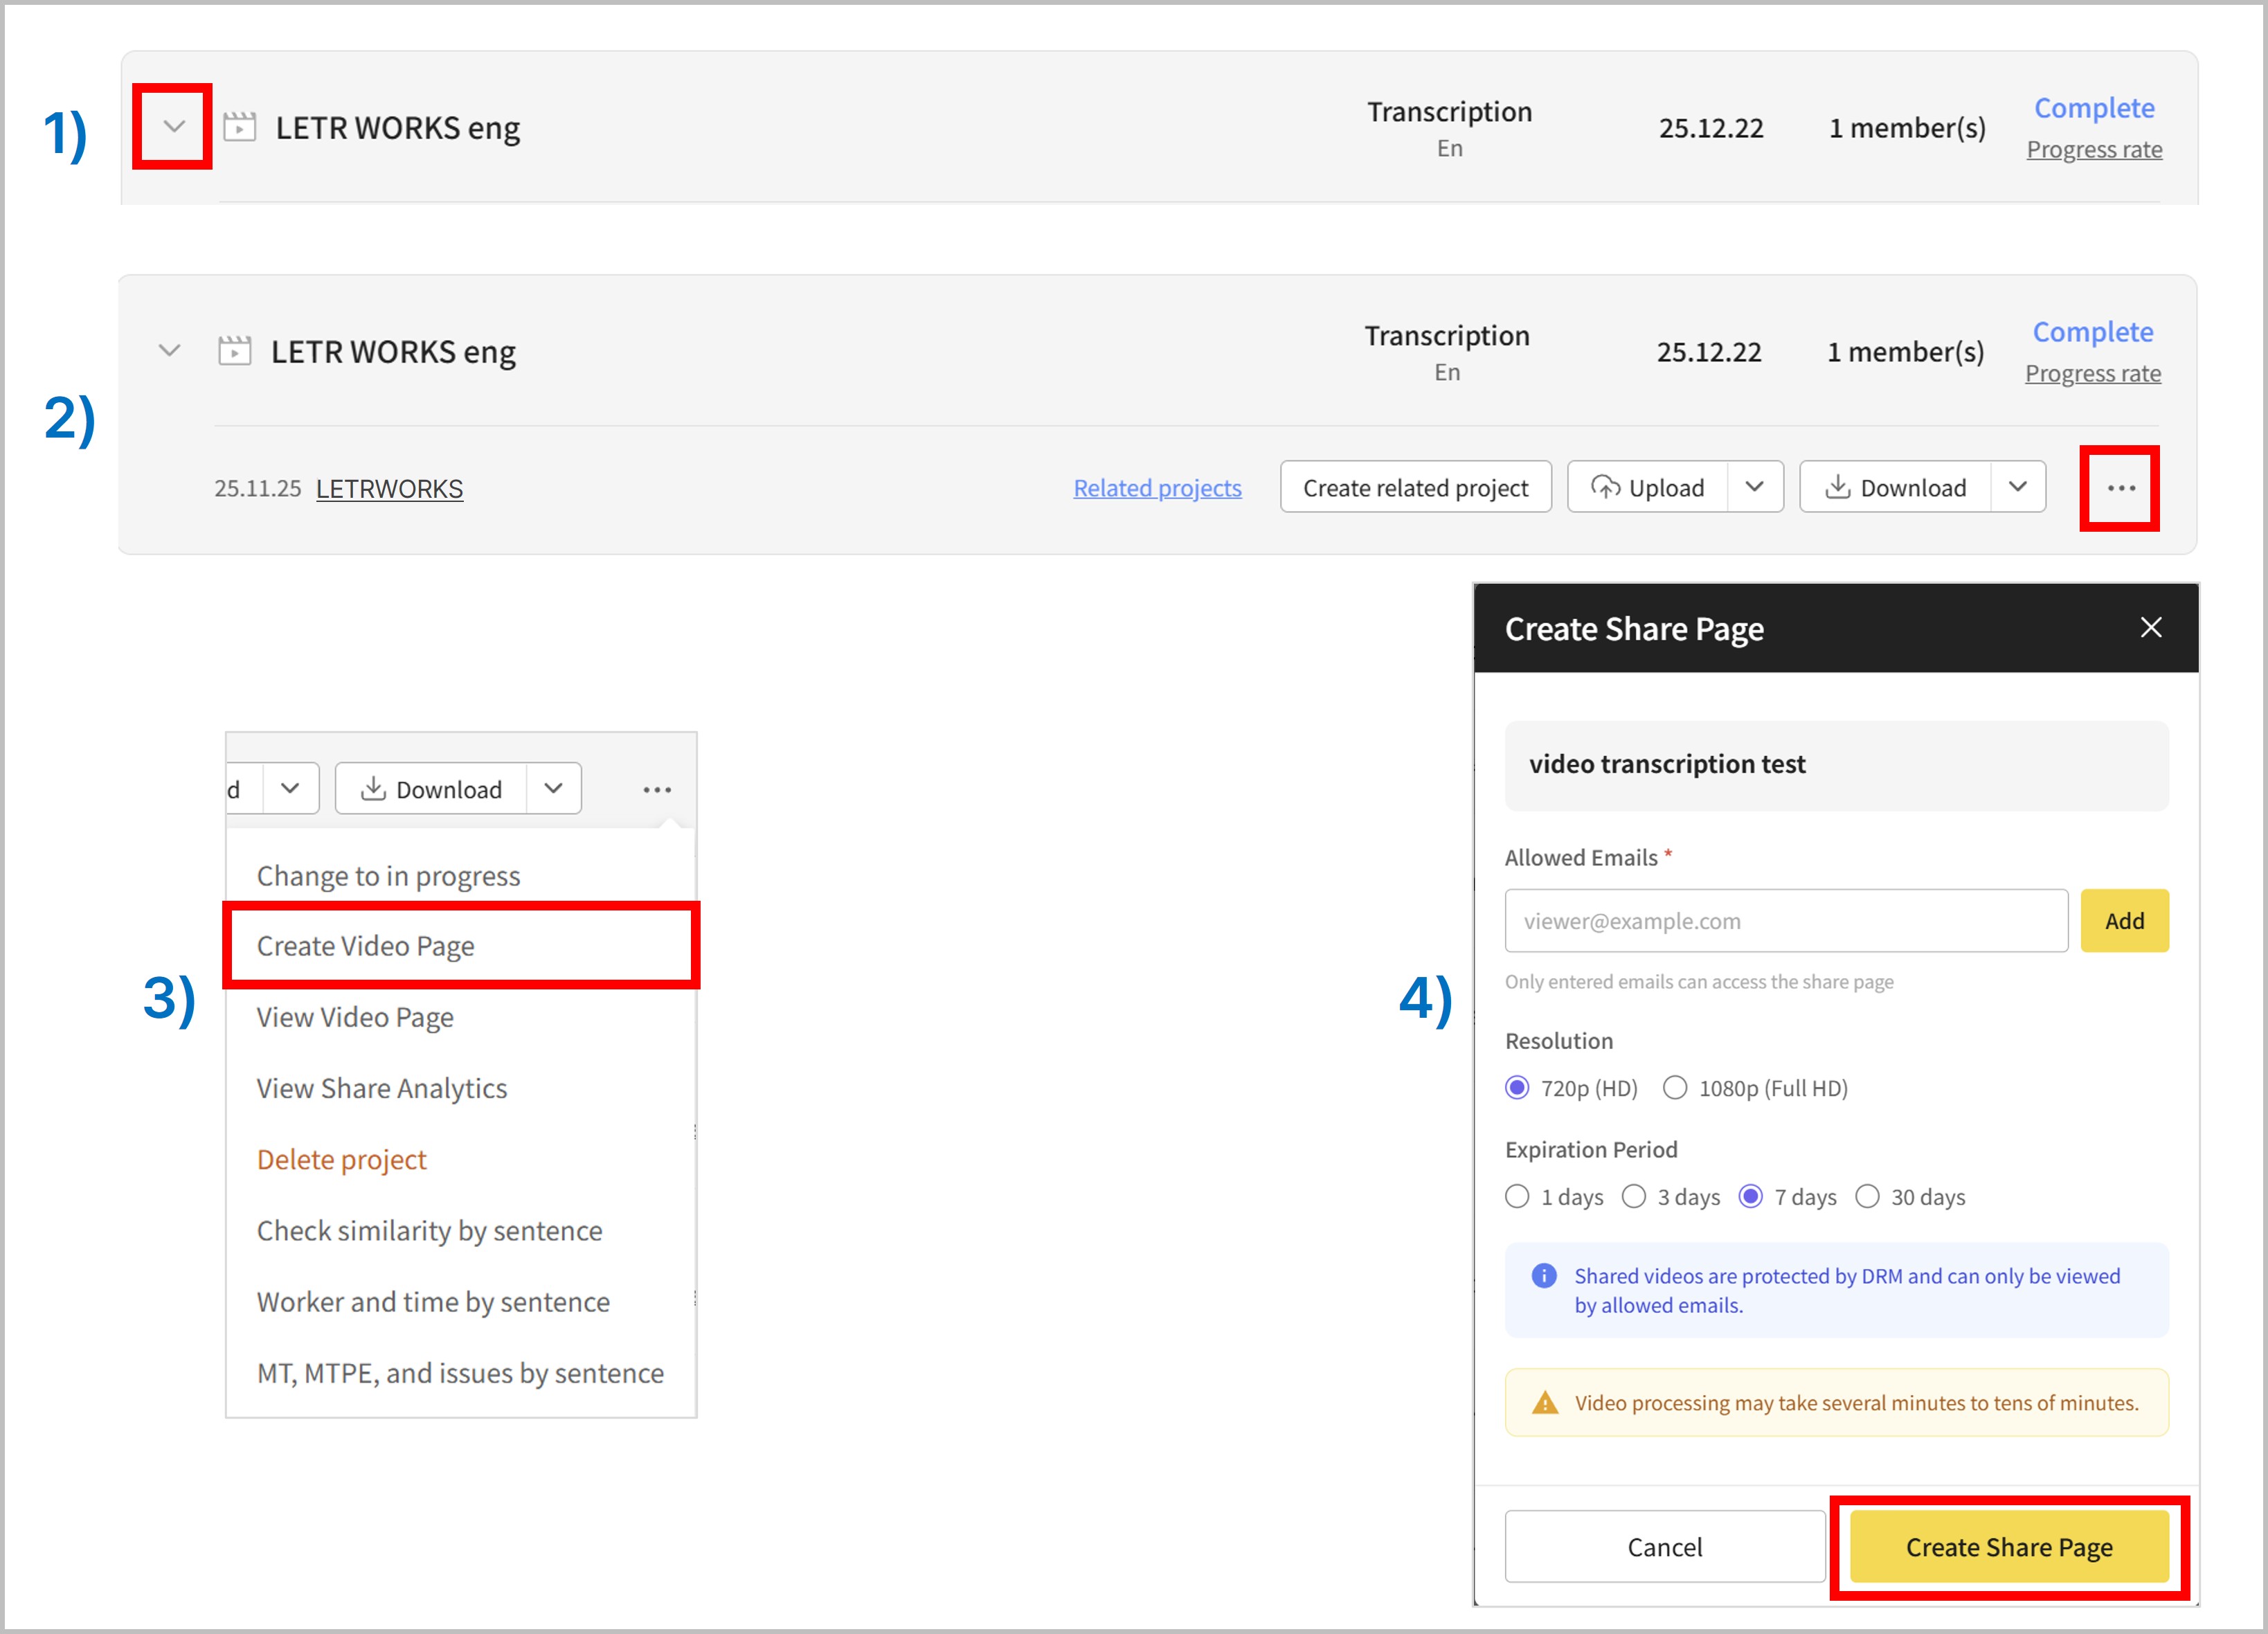The width and height of the screenshot is (2268, 1634).
Task: Click the Allowed Emails input field
Action: 1785,920
